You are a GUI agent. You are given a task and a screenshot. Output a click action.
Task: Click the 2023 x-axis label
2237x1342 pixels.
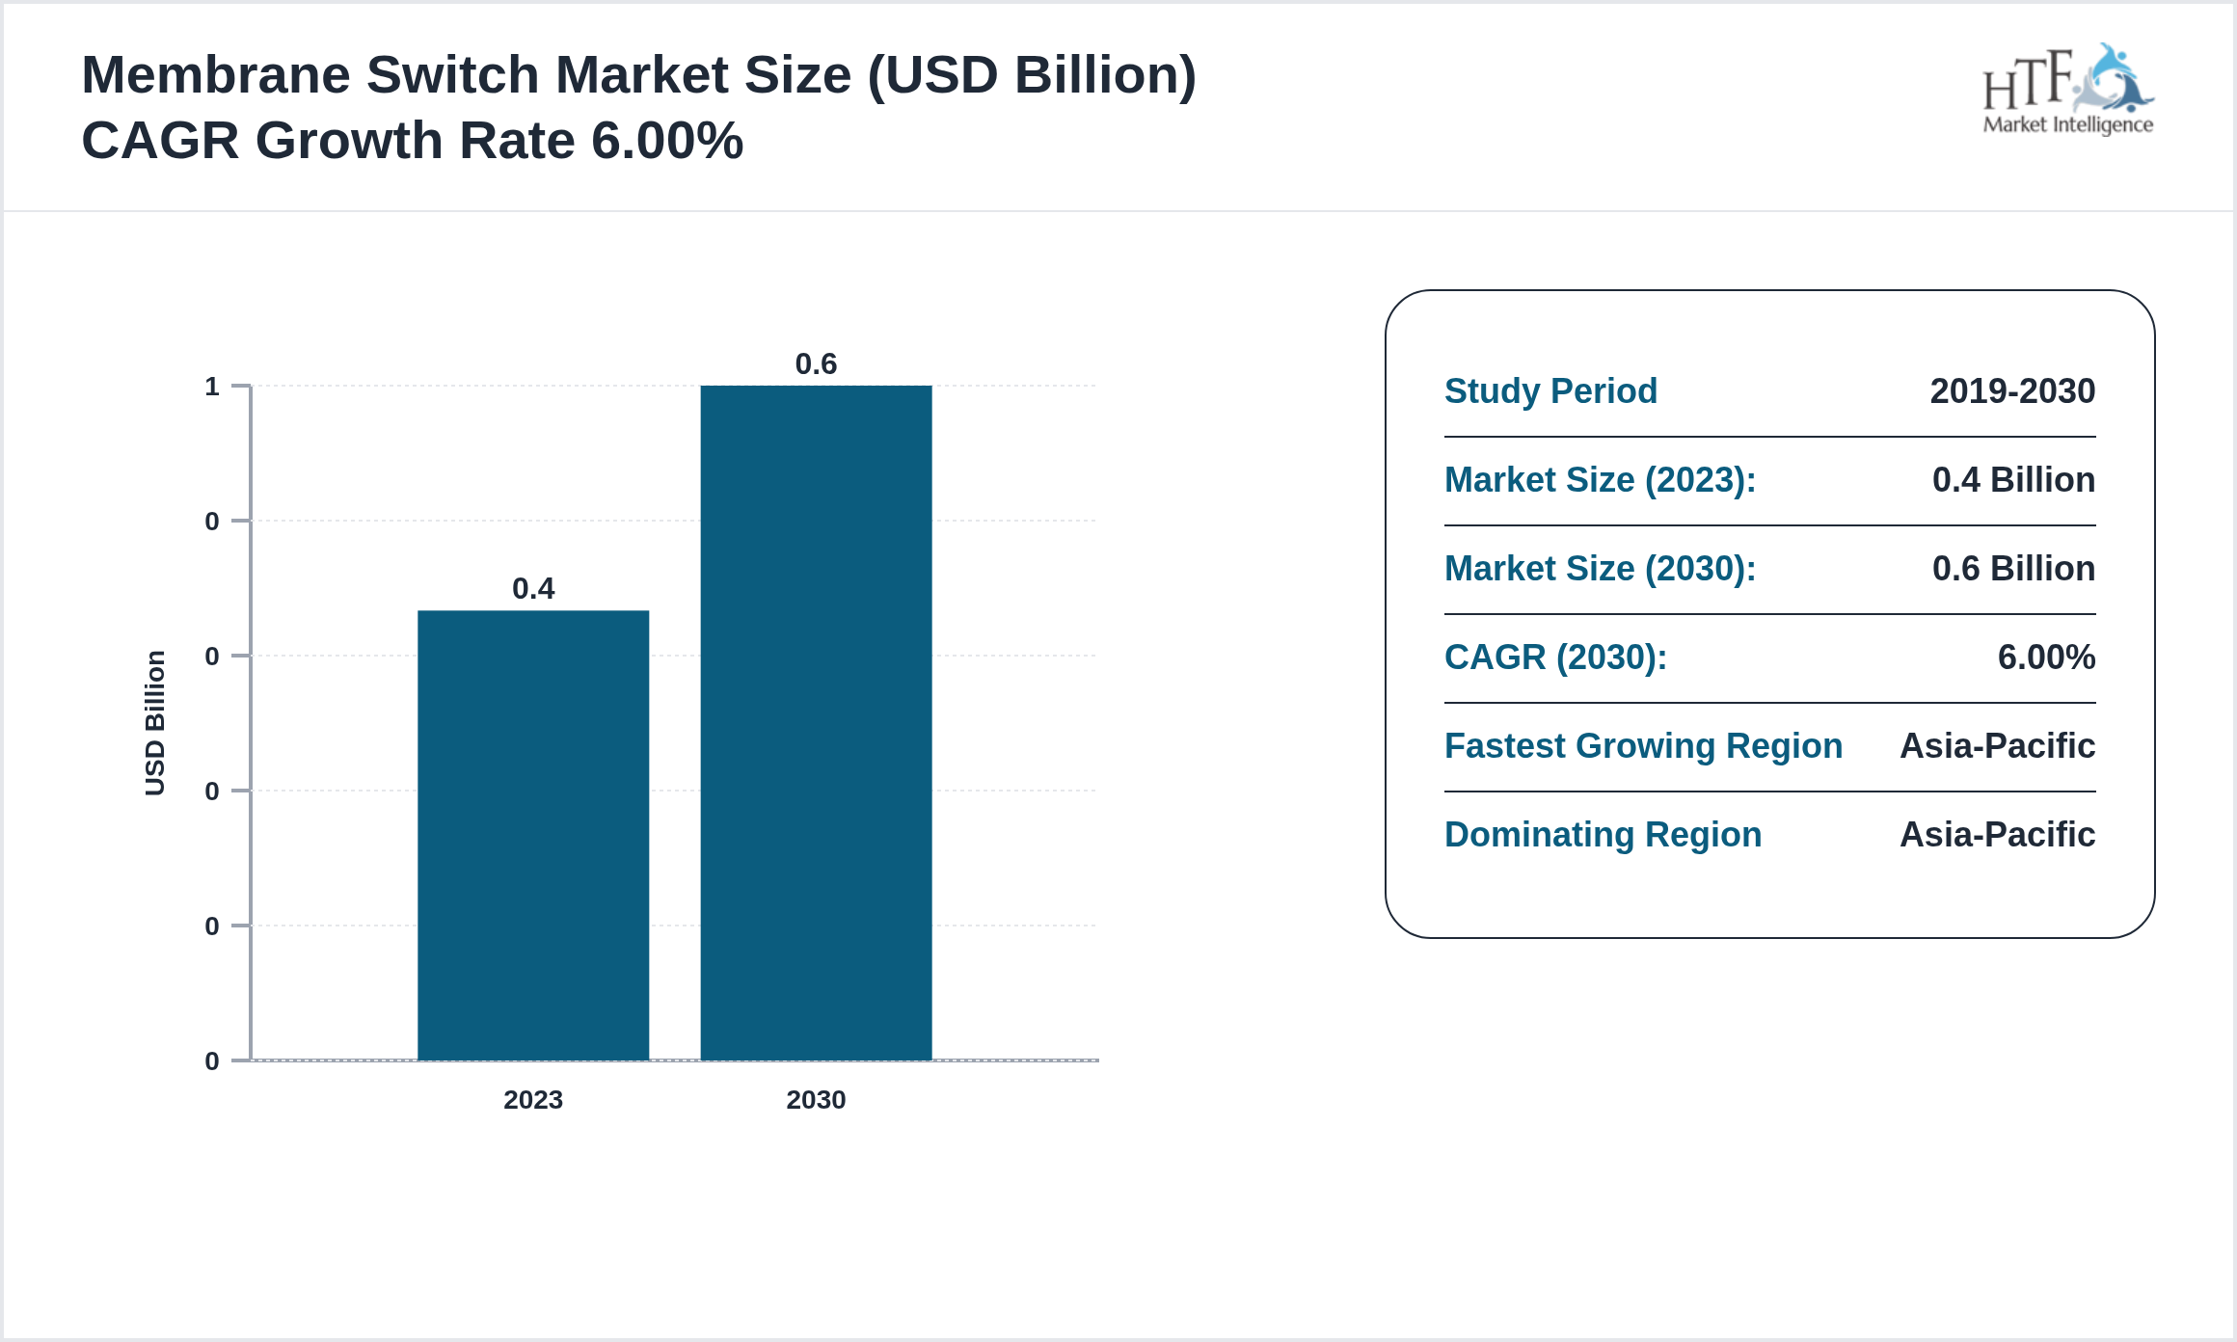pos(533,1100)
